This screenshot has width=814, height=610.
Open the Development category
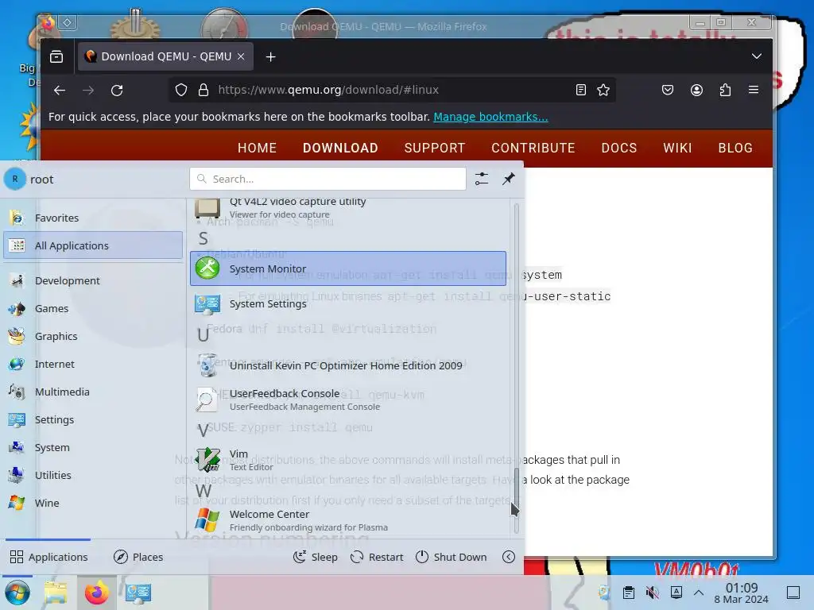pyautogui.click(x=94, y=280)
